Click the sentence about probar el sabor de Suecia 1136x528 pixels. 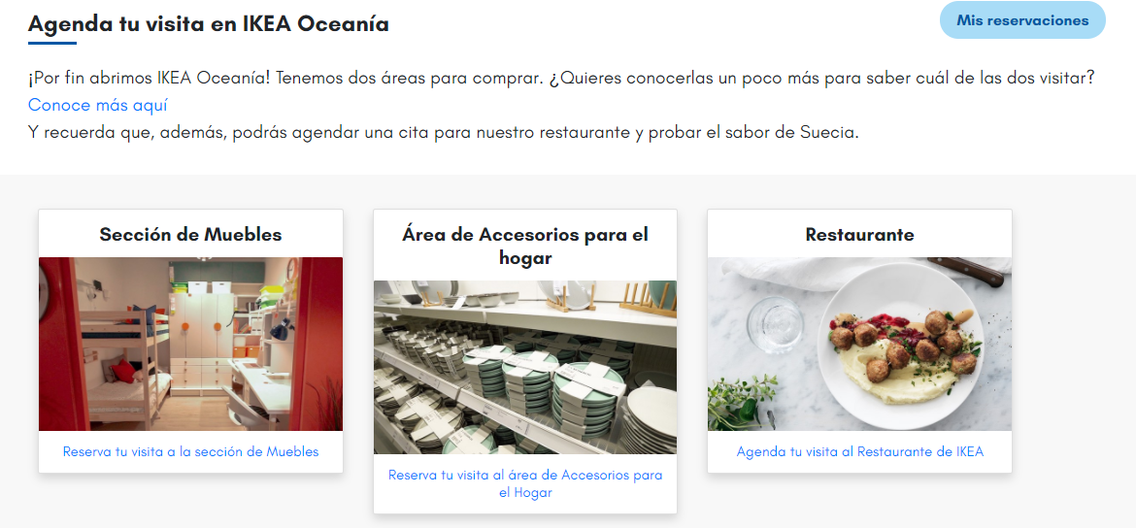tap(444, 133)
